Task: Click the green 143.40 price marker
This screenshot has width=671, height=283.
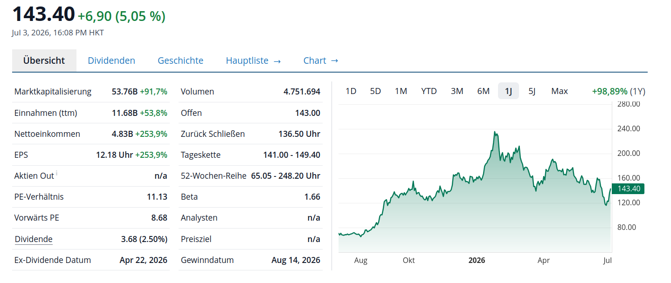Action: pyautogui.click(x=628, y=189)
